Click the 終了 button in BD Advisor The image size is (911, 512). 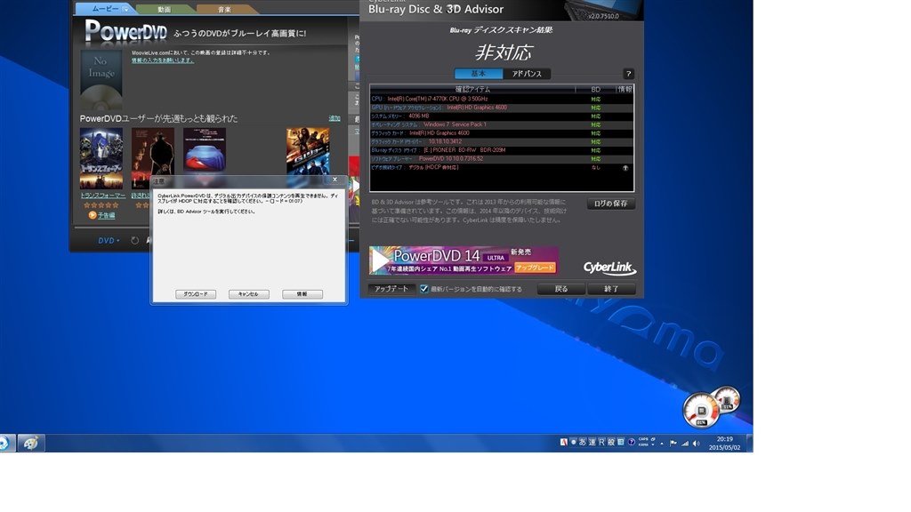pyautogui.click(x=611, y=289)
